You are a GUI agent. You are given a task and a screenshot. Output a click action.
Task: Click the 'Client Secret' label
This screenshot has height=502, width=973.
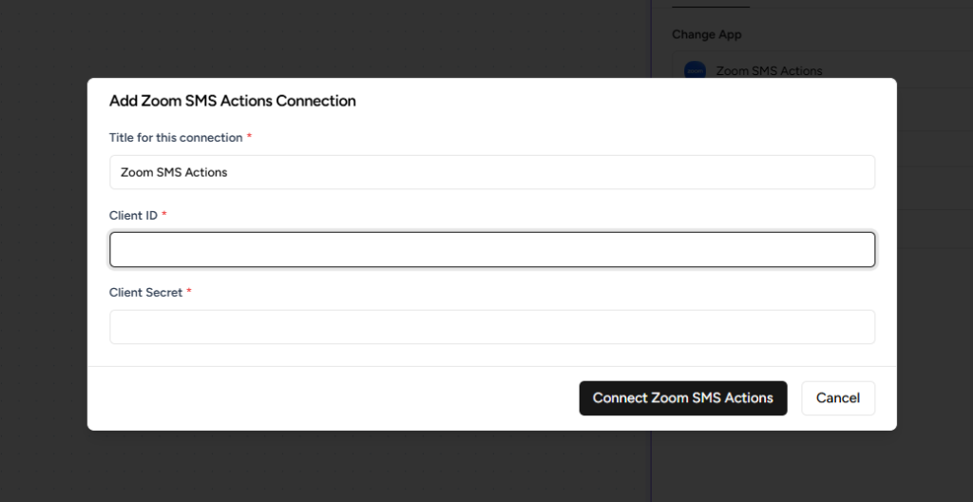(x=145, y=293)
